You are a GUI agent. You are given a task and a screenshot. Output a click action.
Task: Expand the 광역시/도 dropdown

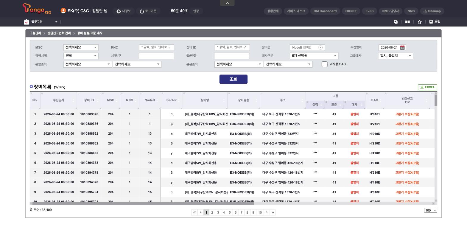[81, 56]
